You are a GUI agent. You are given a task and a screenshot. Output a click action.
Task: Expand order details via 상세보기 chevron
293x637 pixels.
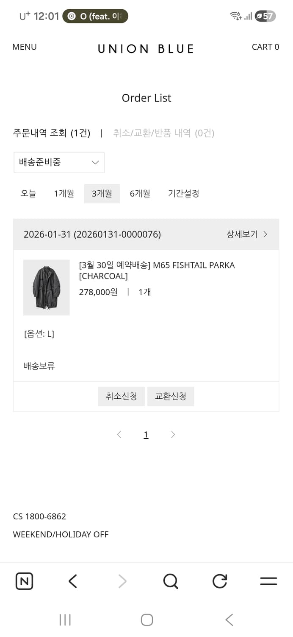point(247,234)
